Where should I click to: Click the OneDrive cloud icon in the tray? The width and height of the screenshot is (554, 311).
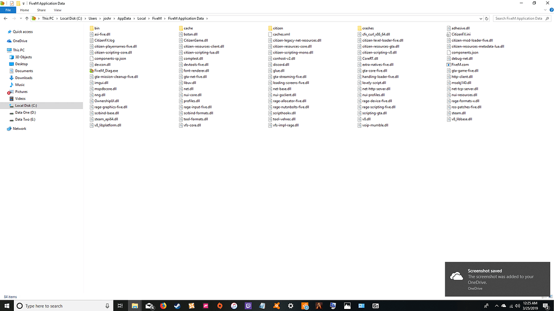(x=503, y=306)
